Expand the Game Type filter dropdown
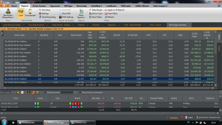Screen dimensions: 222x125 pos(96,13)
